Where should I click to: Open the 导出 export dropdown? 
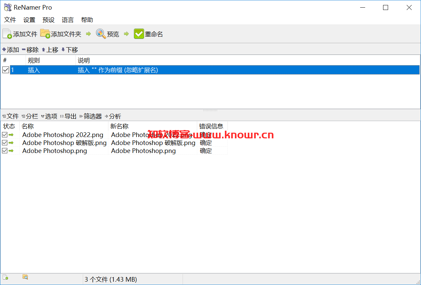pos(69,116)
